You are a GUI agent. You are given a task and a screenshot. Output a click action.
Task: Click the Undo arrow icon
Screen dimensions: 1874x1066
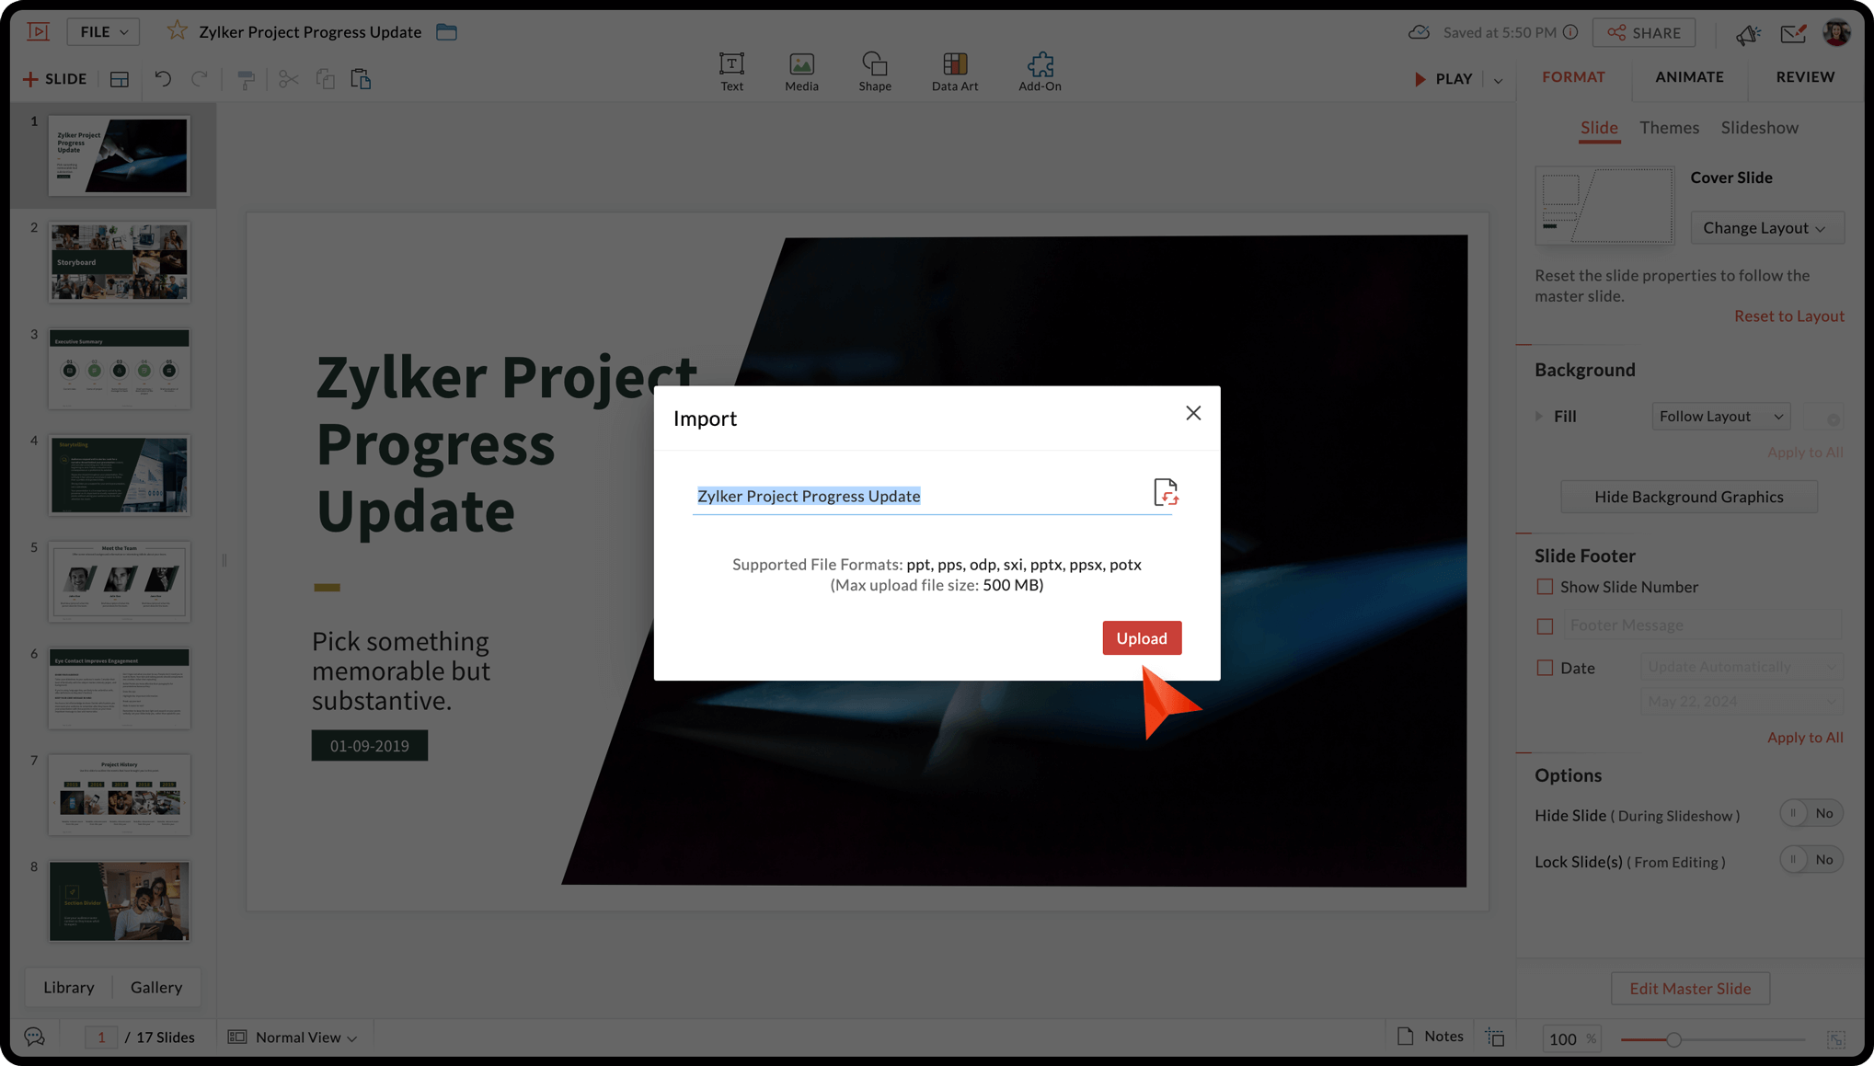click(163, 79)
